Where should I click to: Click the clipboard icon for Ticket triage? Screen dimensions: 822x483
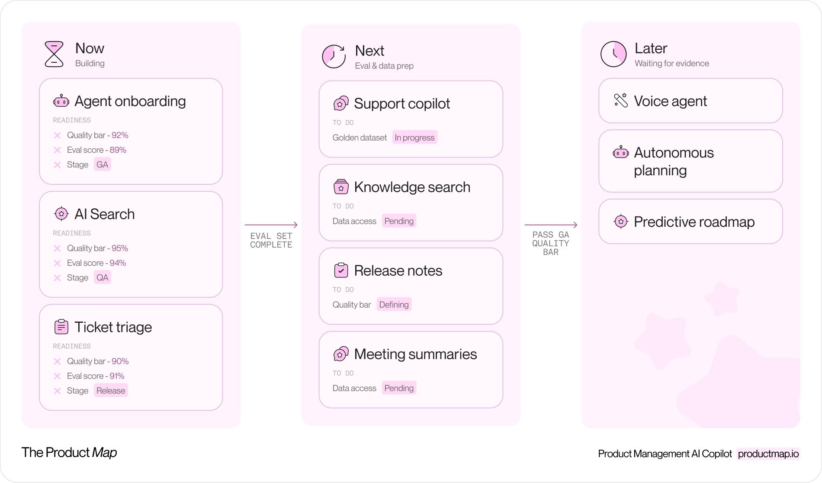(61, 327)
